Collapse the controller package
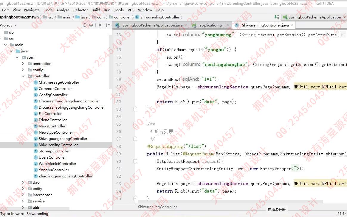The image size is (347, 217). (23, 76)
